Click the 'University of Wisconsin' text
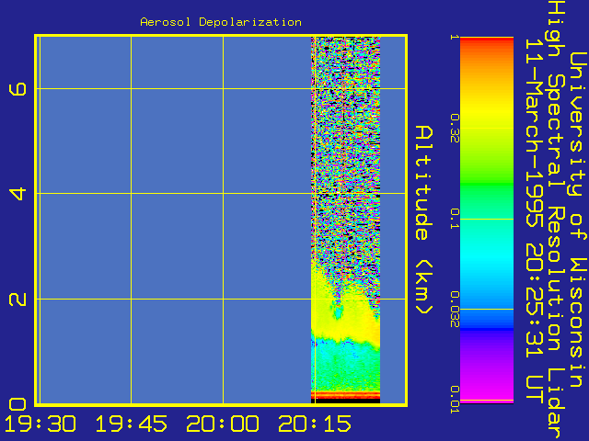 (579, 220)
